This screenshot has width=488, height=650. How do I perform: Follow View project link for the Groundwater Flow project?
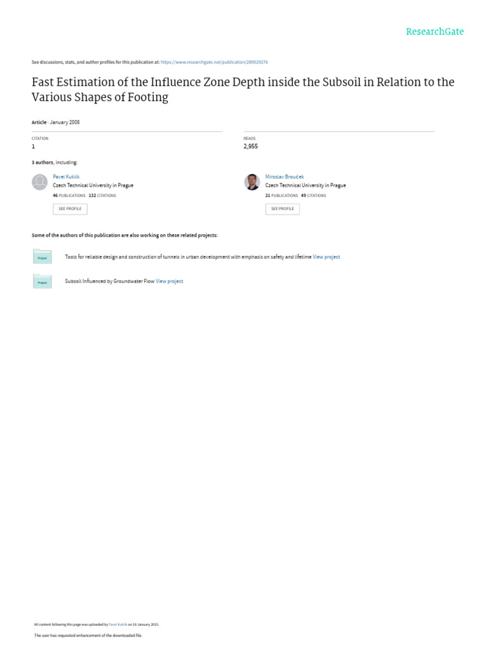tap(170, 281)
